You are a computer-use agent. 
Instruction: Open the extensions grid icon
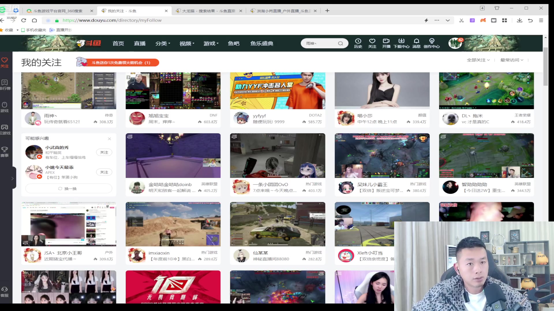point(504,20)
